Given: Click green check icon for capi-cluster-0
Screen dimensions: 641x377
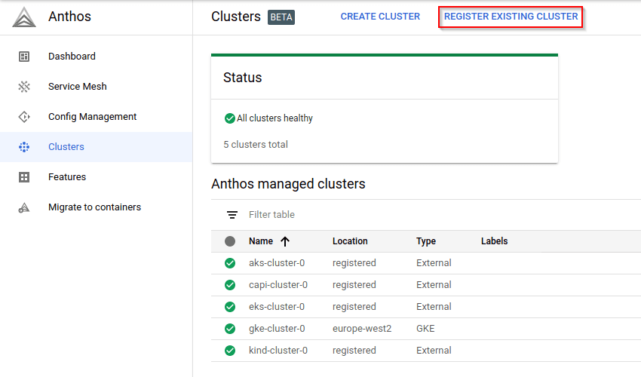Looking at the screenshot, I should (230, 285).
